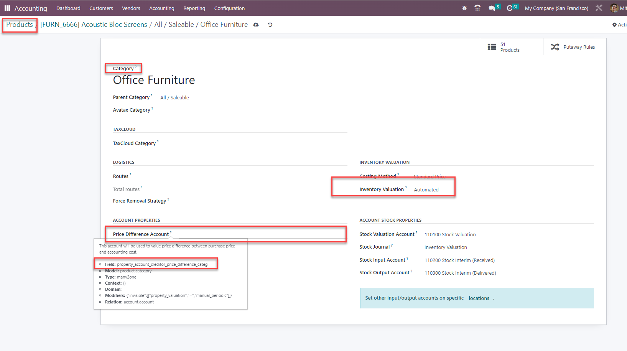This screenshot has width=627, height=351.
Task: Click the INVENTORY VALUATION section heading
Action: point(384,162)
